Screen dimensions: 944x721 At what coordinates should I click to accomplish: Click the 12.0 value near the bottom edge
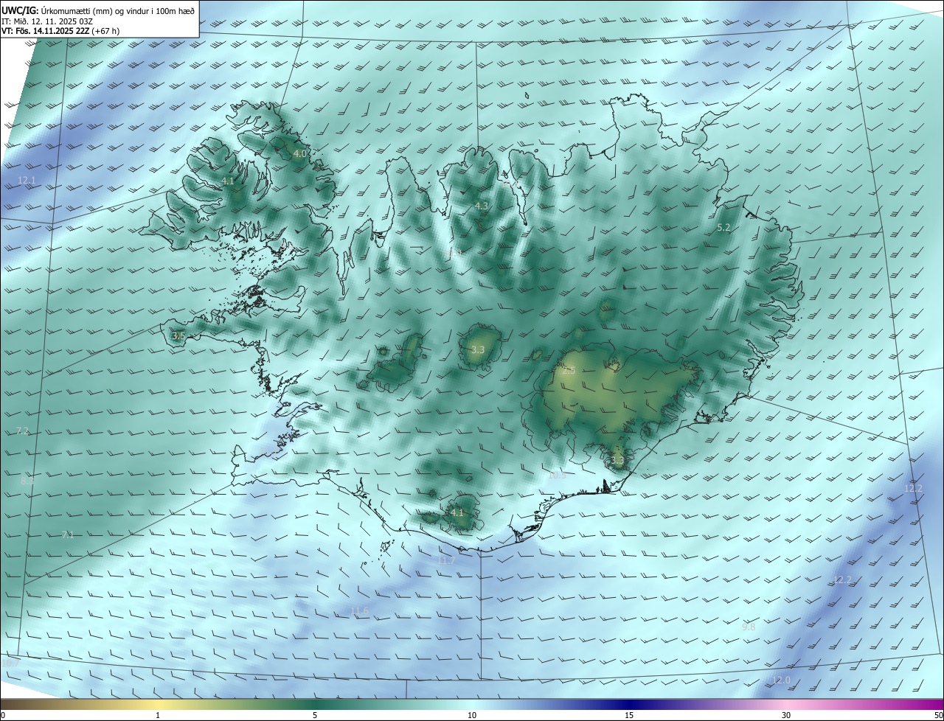pos(781,680)
